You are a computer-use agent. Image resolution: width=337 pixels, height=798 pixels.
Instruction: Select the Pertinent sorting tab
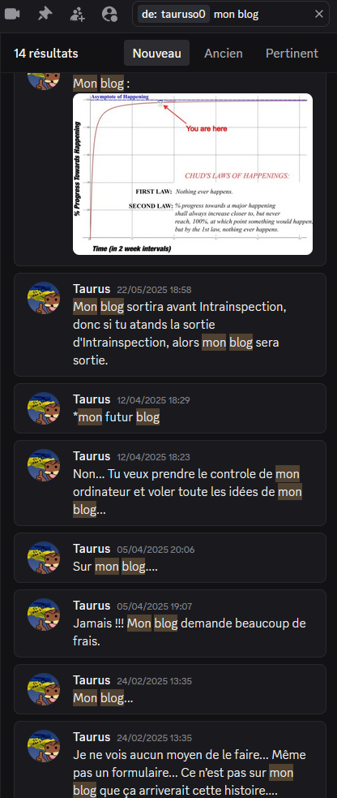point(292,53)
